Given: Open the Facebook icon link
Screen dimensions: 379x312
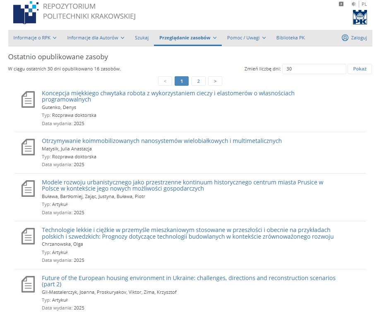Looking at the screenshot, I should click(341, 4).
